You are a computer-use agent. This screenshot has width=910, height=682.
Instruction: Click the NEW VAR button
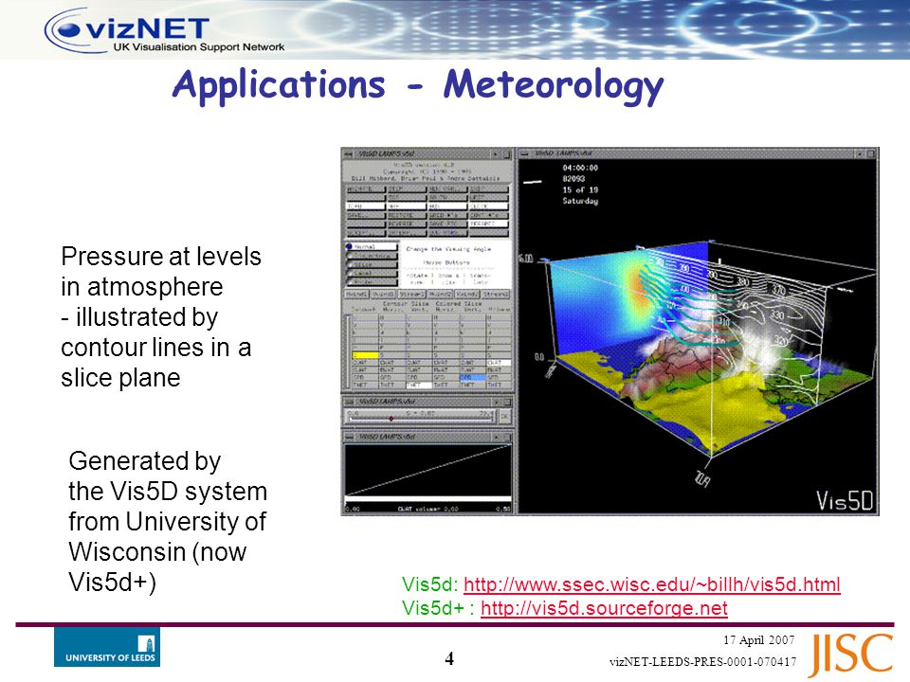(447, 189)
